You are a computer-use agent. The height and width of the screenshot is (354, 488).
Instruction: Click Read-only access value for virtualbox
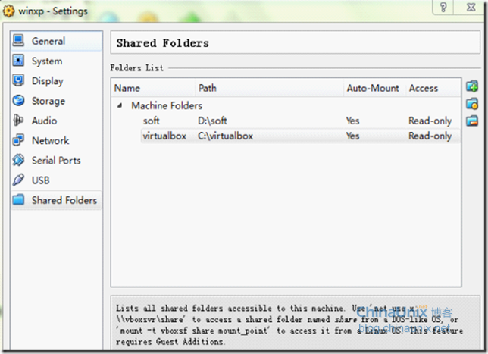[430, 136]
